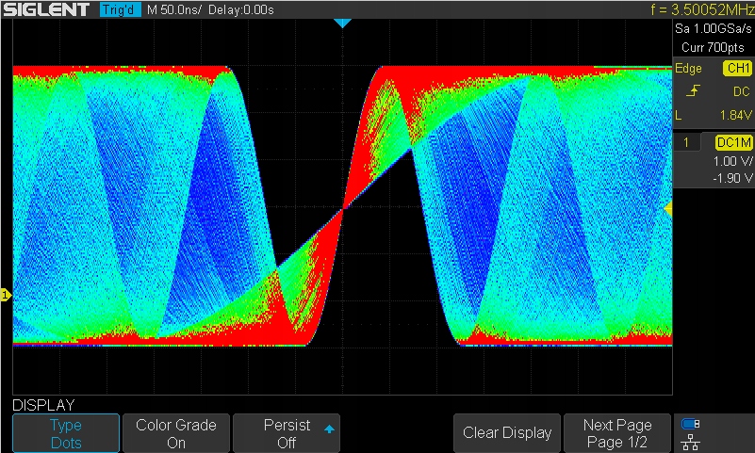The image size is (755, 453).
Task: Click the DC1M coupling badge
Action: [x=733, y=142]
